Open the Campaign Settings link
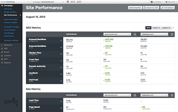The image size is (178, 112). 11,40
